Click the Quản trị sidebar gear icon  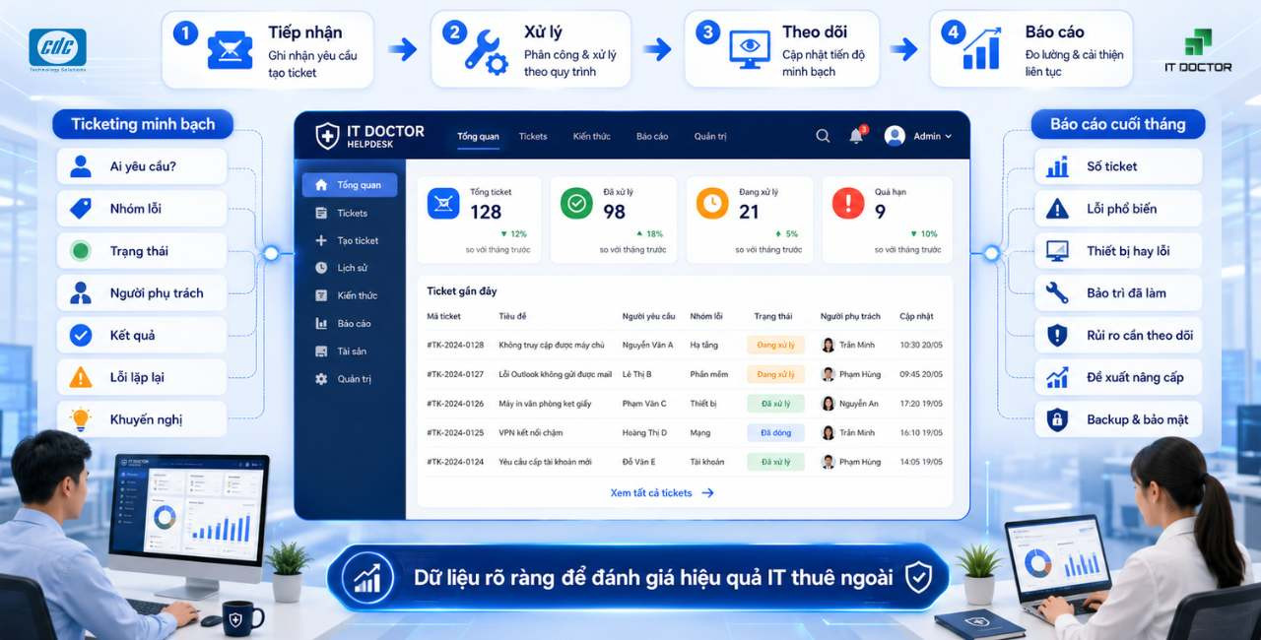[321, 379]
